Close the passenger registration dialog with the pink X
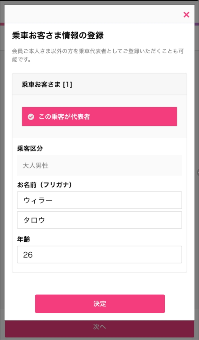The image size is (199, 340). tap(186, 15)
